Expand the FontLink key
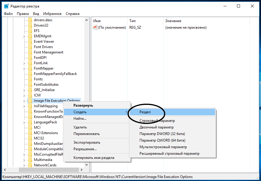261x181 pixels. click(24, 63)
